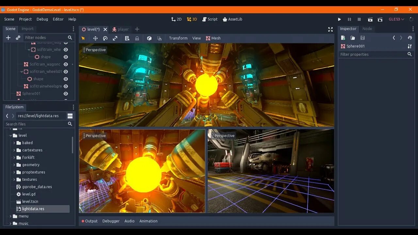
Task: Toggle distraction free mode
Action: [x=330, y=29]
